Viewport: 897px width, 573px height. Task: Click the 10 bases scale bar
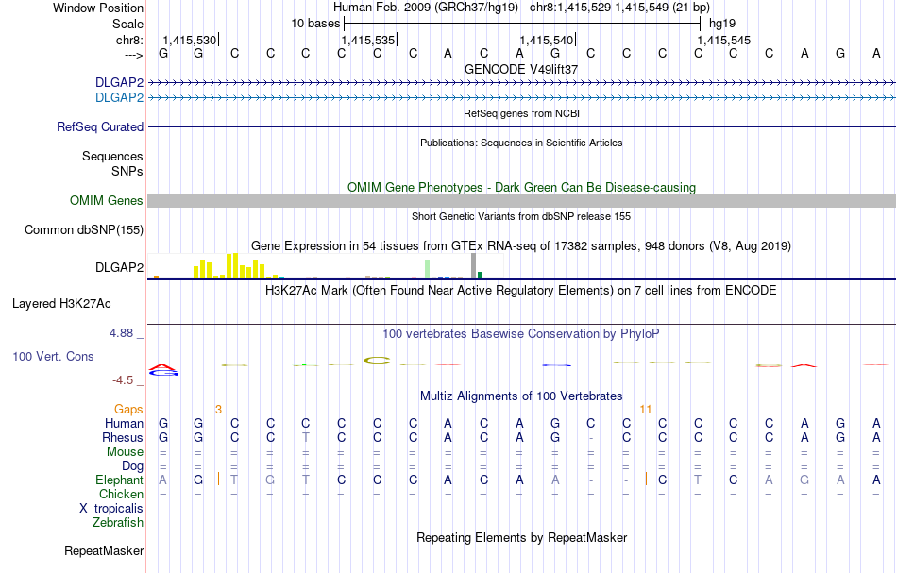click(522, 24)
